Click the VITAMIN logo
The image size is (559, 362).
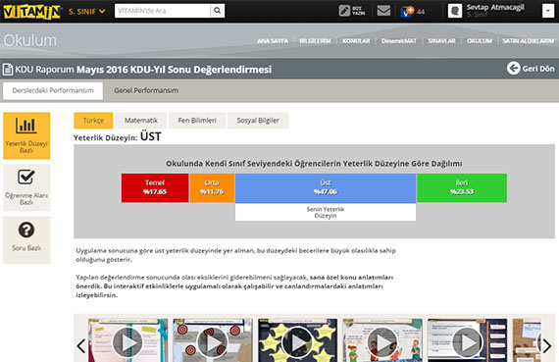(31, 12)
